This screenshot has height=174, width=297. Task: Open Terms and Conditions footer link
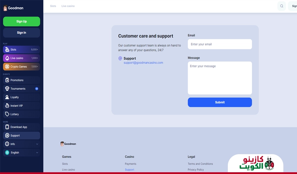pos(200,164)
